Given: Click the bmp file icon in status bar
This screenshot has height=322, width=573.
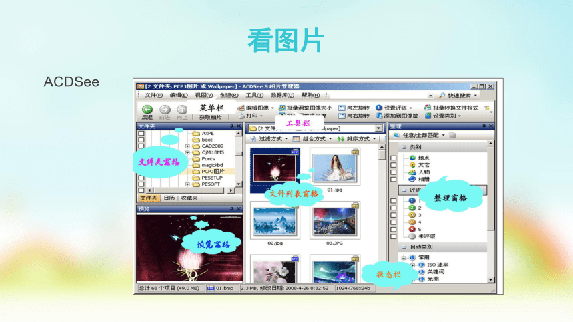Looking at the screenshot, I should 211,288.
